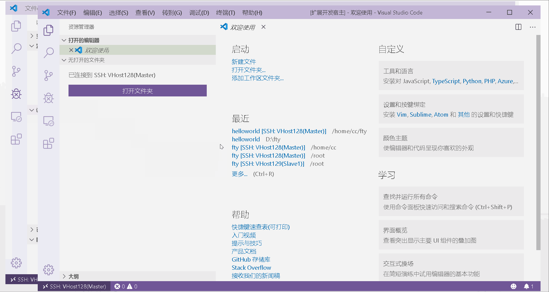Install Sublime keybindings link

click(x=421, y=115)
